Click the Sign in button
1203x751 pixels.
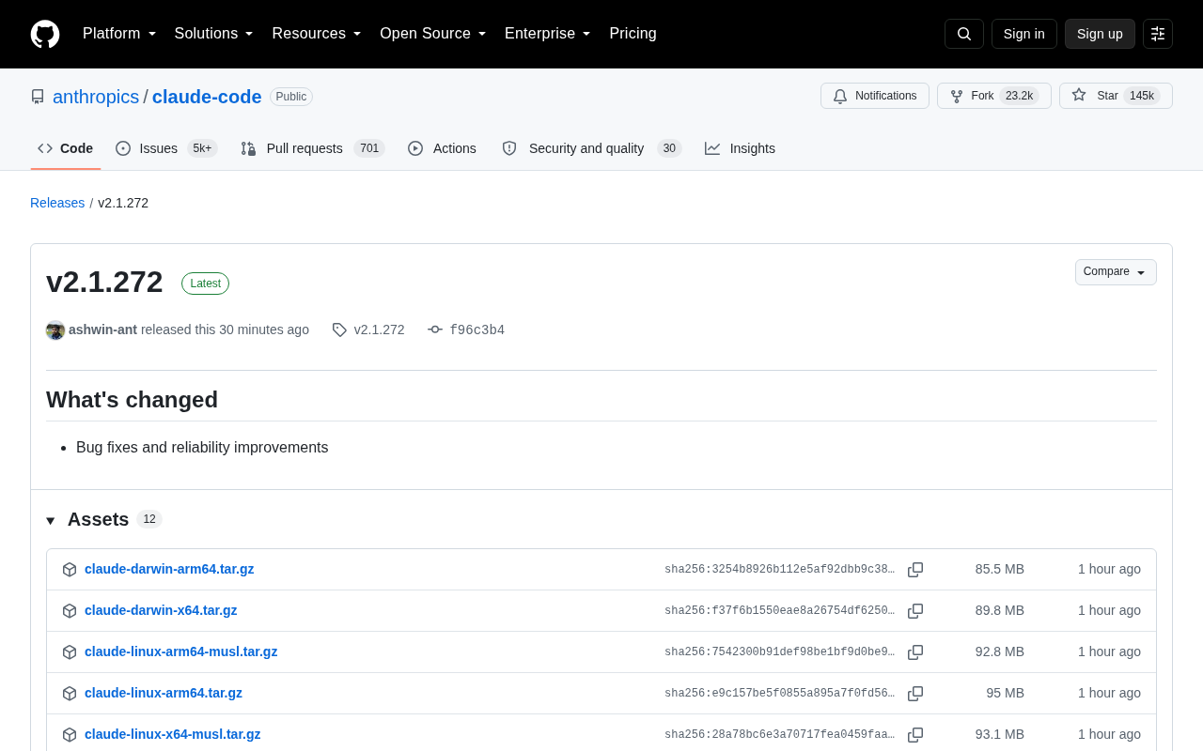coord(1024,34)
